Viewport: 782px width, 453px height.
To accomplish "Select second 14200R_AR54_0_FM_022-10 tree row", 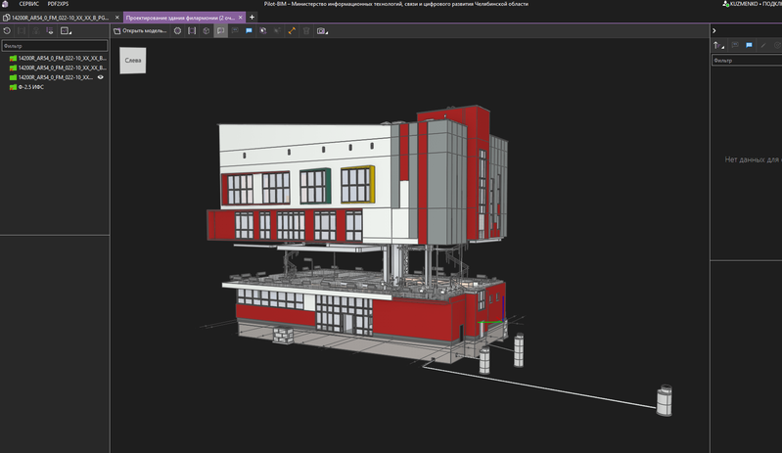I will tap(63, 68).
